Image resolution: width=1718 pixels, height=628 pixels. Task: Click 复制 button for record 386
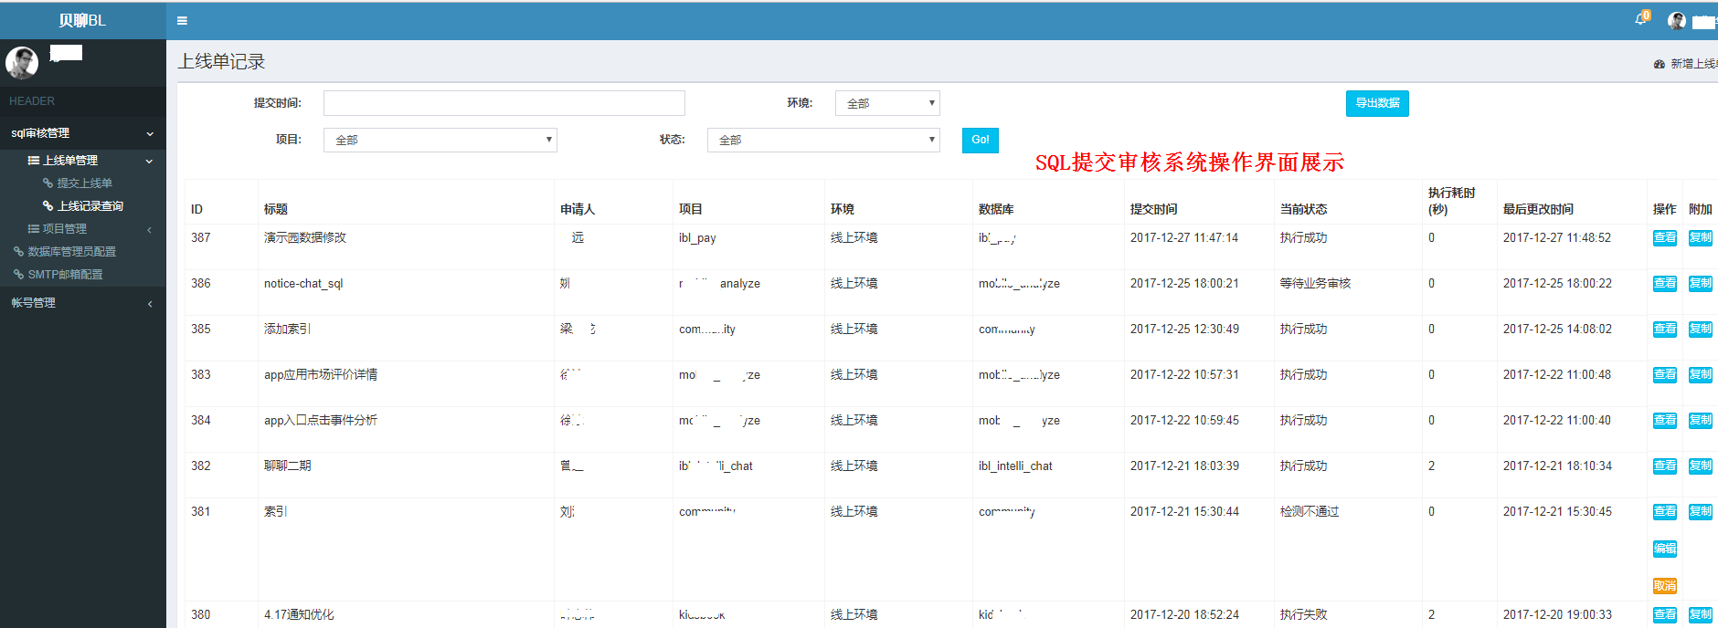(x=1700, y=284)
